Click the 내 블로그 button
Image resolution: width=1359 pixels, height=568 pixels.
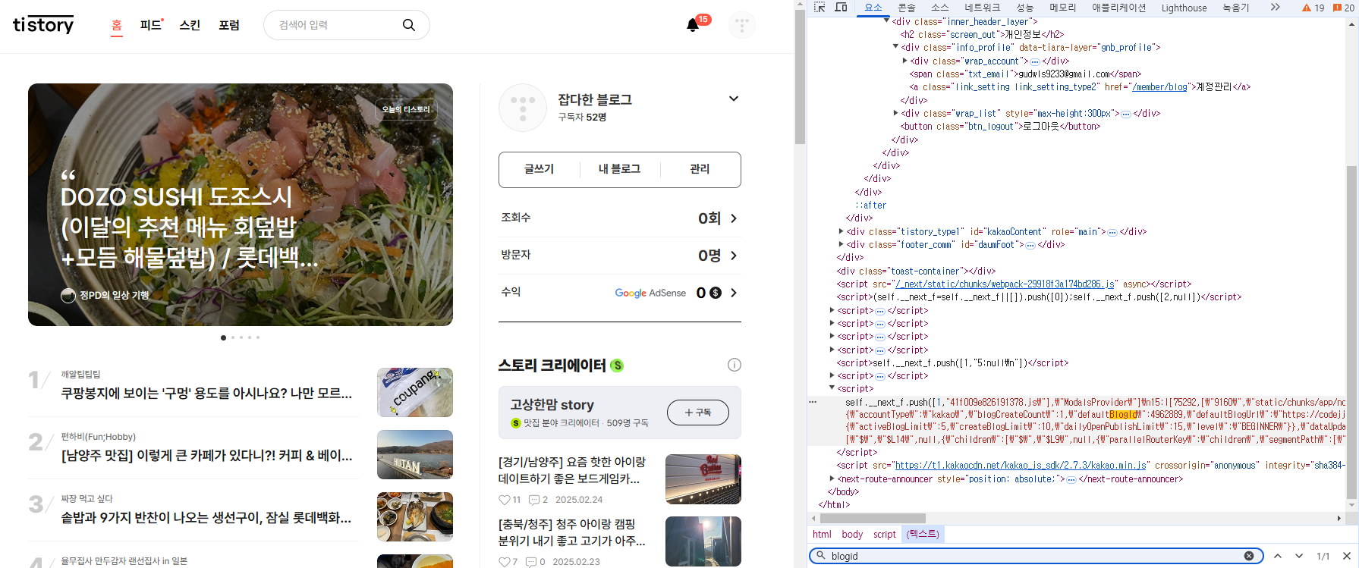click(x=619, y=169)
